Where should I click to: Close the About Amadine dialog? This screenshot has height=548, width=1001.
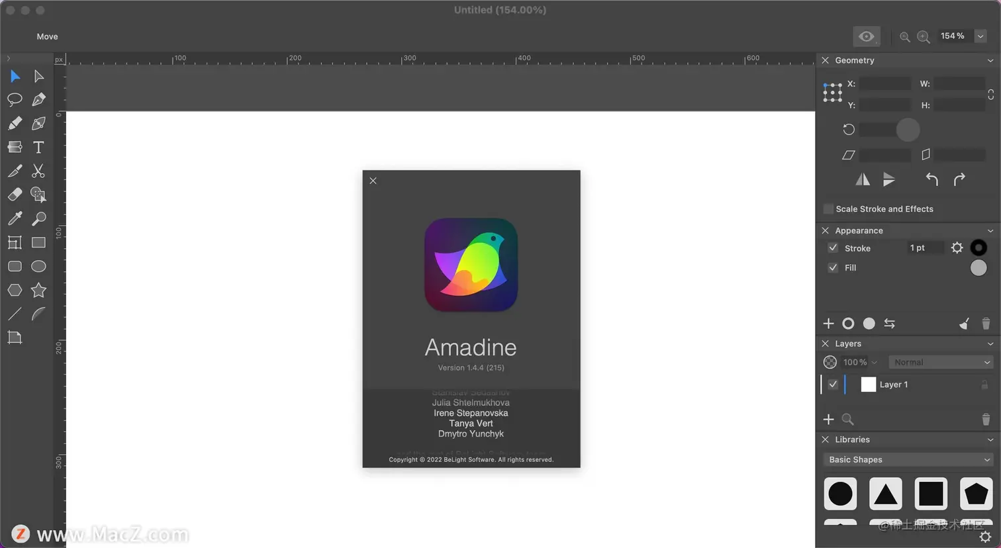pos(373,181)
